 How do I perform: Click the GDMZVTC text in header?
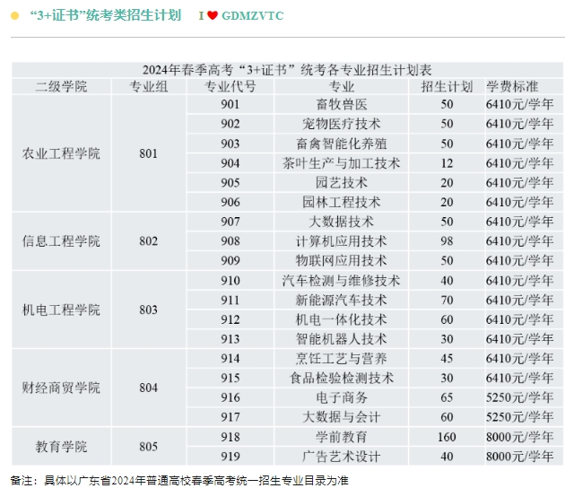(x=253, y=16)
